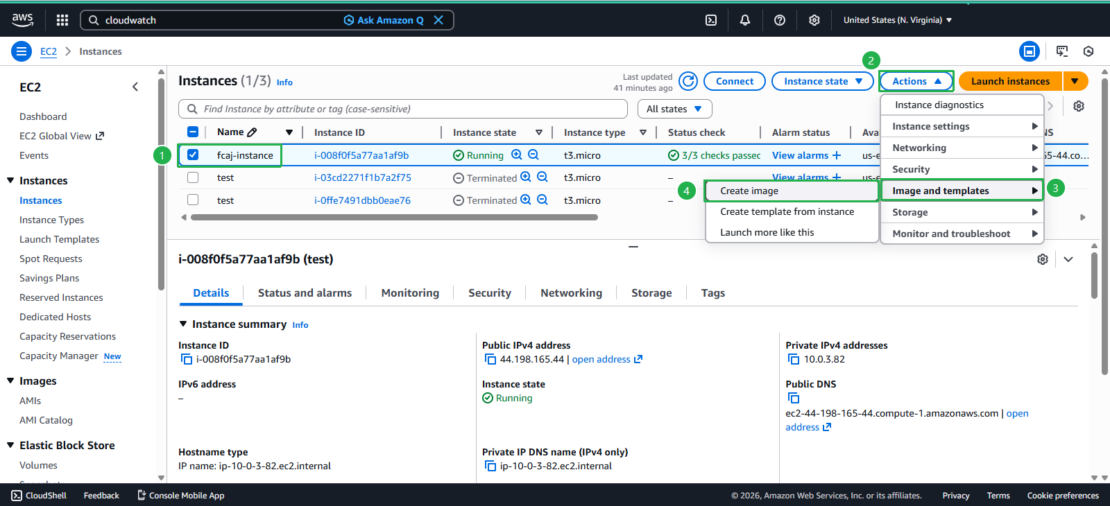1110x506 pixels.
Task: Choose Create image from the submenu
Action: coord(792,191)
